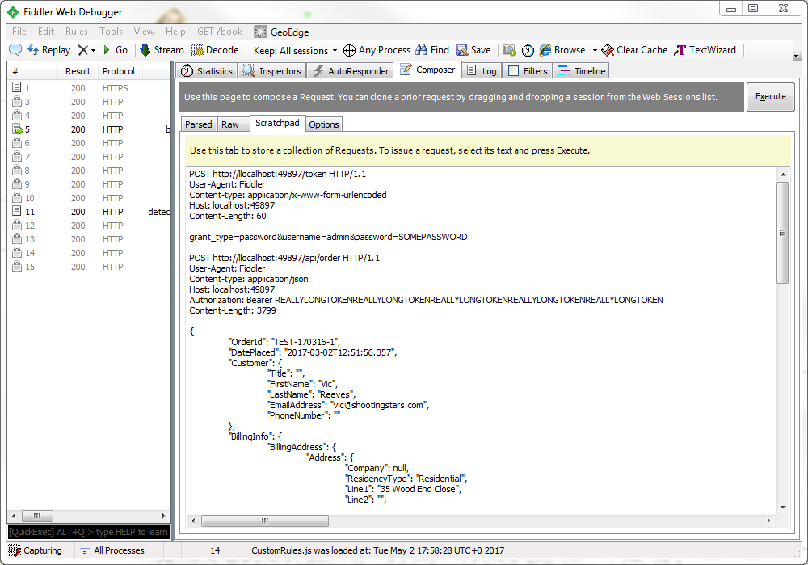Select session 15 in the list
The image size is (808, 565).
(x=89, y=267)
